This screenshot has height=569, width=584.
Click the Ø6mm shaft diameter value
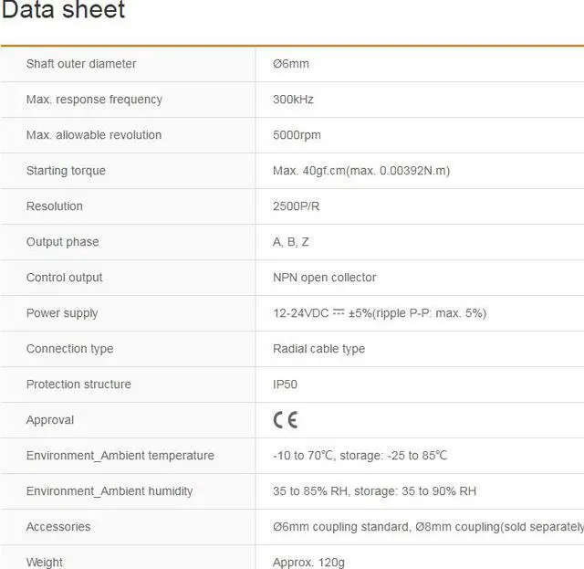[291, 64]
